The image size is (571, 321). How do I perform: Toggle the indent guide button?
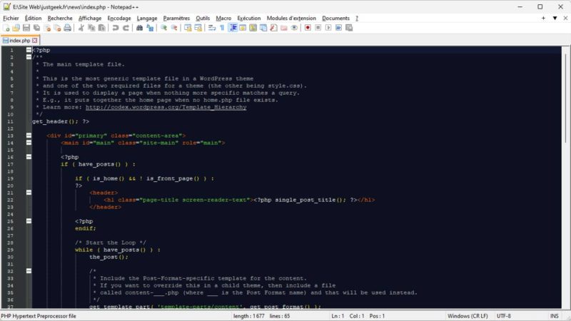[233, 28]
